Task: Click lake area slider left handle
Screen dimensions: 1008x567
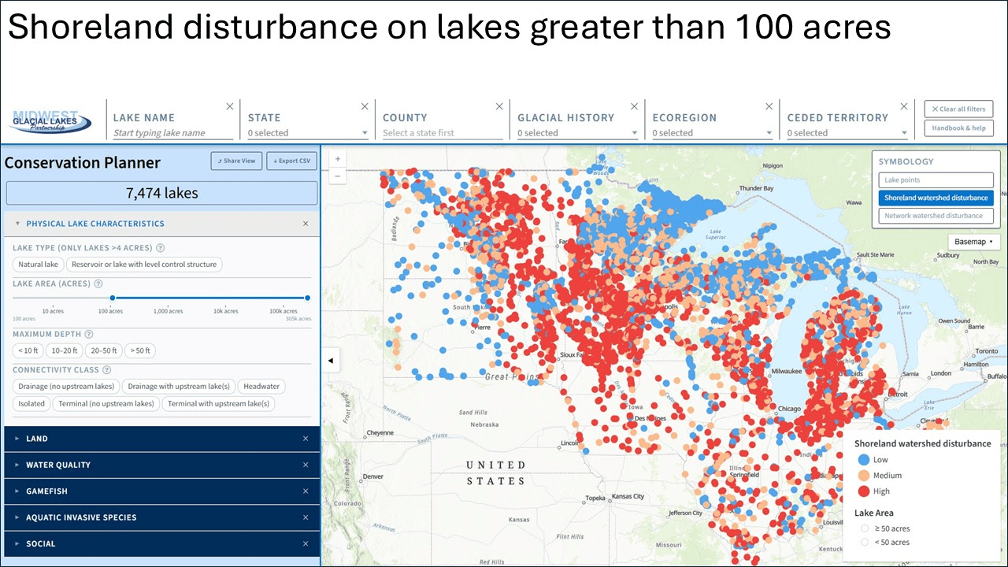Action: click(x=113, y=298)
